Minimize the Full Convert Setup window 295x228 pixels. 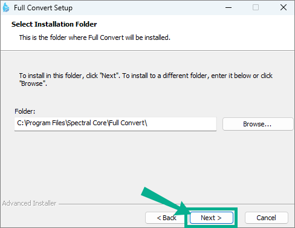point(229,8)
